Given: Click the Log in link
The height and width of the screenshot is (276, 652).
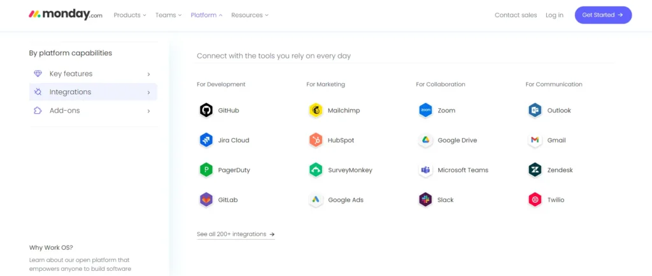Looking at the screenshot, I should coord(555,15).
